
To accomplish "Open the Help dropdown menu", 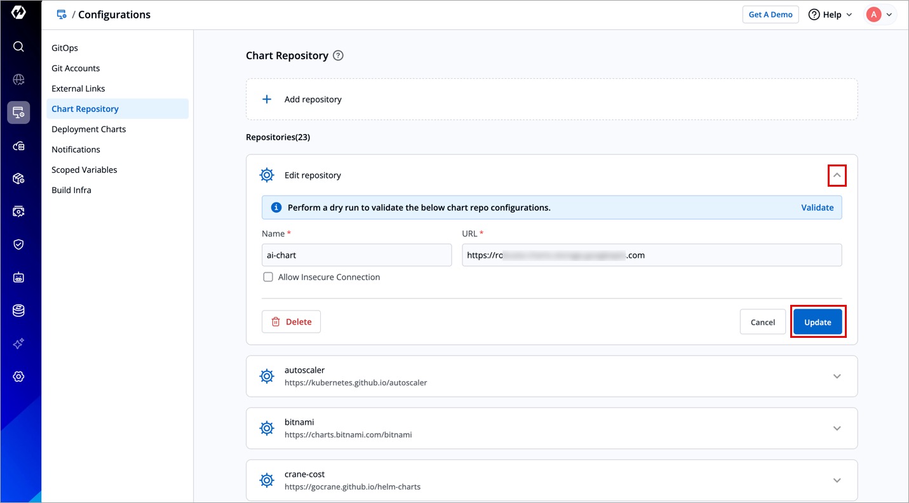I will pos(830,15).
